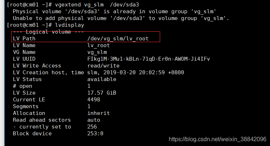The height and width of the screenshot is (146, 270).
Task: Click the Block device value 253:0
Action: point(95,134)
